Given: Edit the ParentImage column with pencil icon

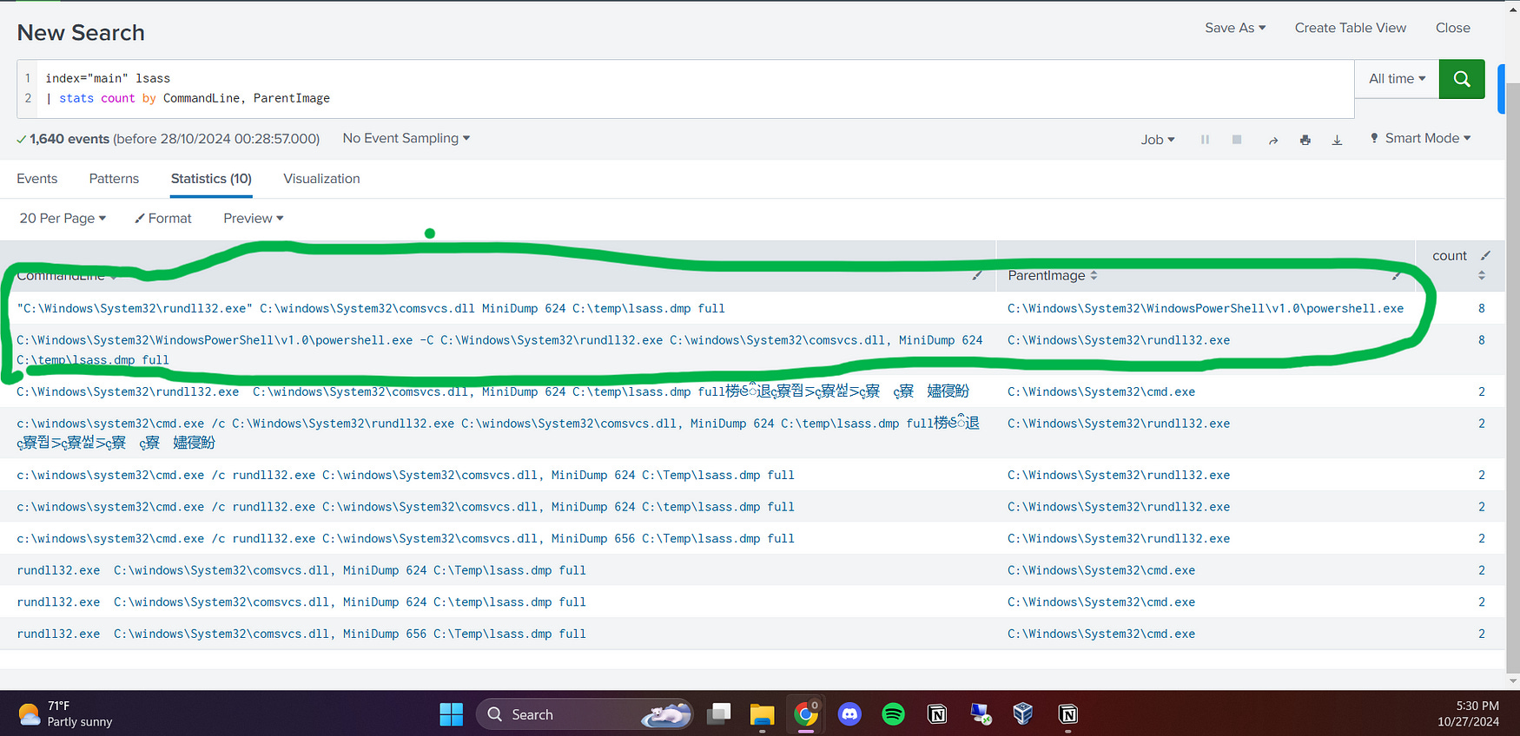Looking at the screenshot, I should pyautogui.click(x=1397, y=275).
